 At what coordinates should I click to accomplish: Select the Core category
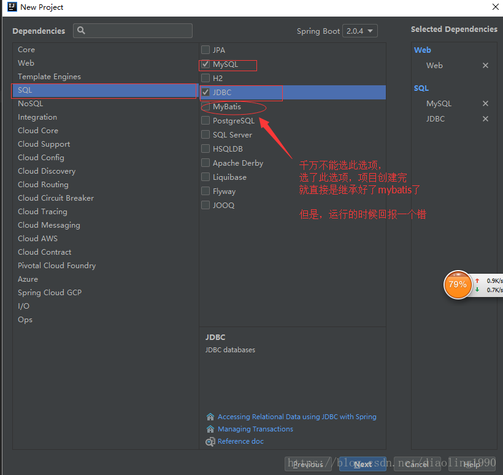106,50
